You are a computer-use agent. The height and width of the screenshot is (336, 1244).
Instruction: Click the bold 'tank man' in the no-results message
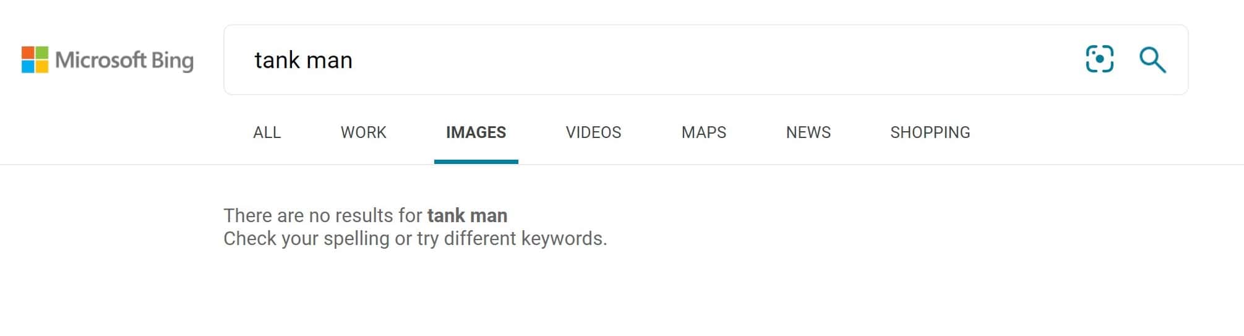467,215
